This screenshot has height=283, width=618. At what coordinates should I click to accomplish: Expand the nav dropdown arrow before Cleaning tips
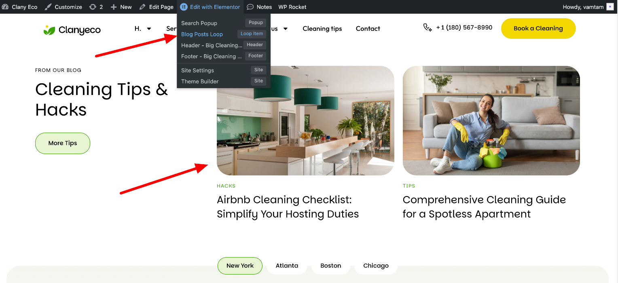(x=286, y=29)
